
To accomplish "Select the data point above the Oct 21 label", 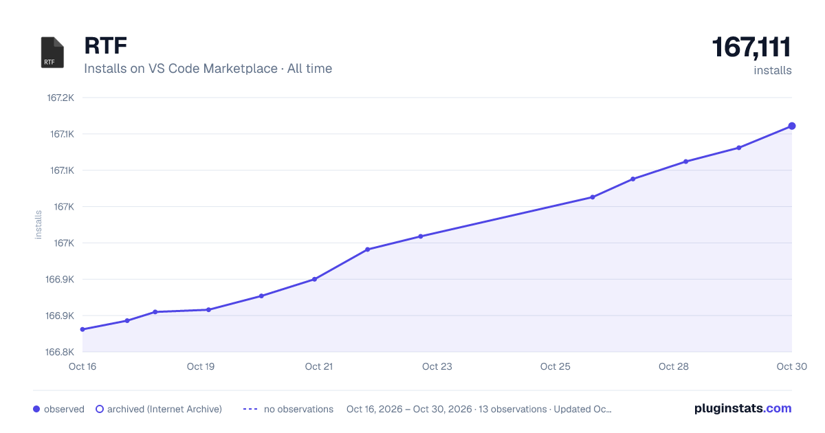I will [x=314, y=279].
